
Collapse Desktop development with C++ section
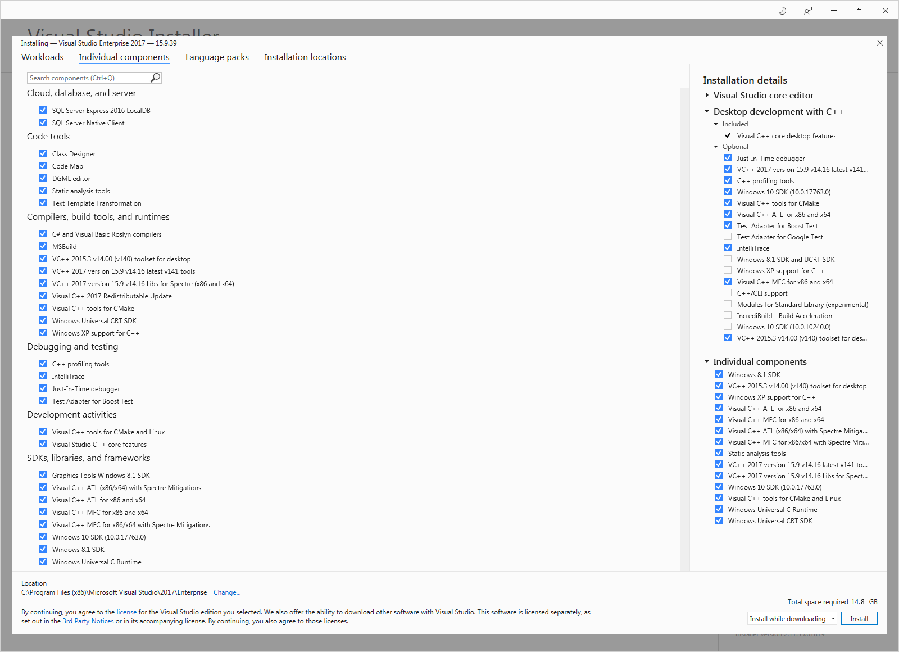707,112
